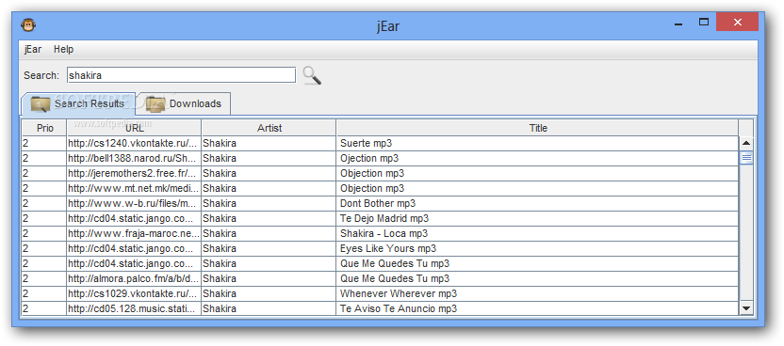Screen dimensions: 784x346
Task: Select the Dont Bother mp3 title
Action: tap(378, 203)
